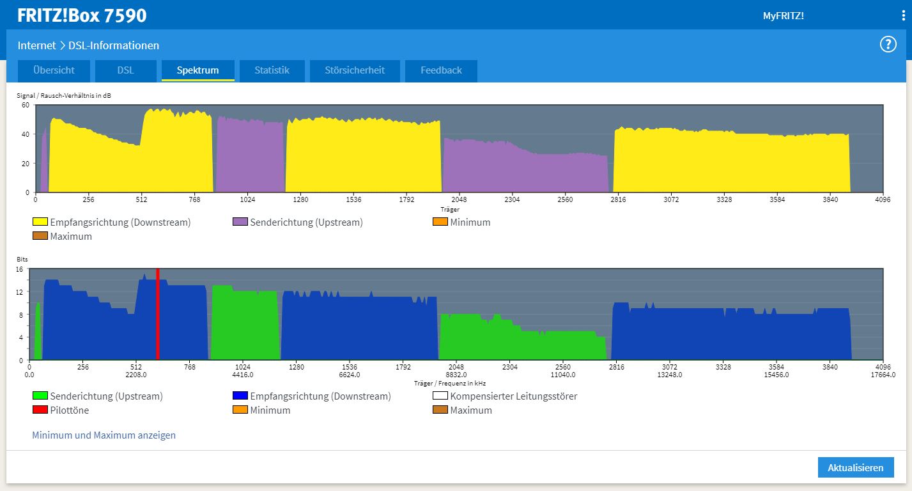
Task: Click yellow Downstream swatch in SNR legend
Action: pos(40,222)
